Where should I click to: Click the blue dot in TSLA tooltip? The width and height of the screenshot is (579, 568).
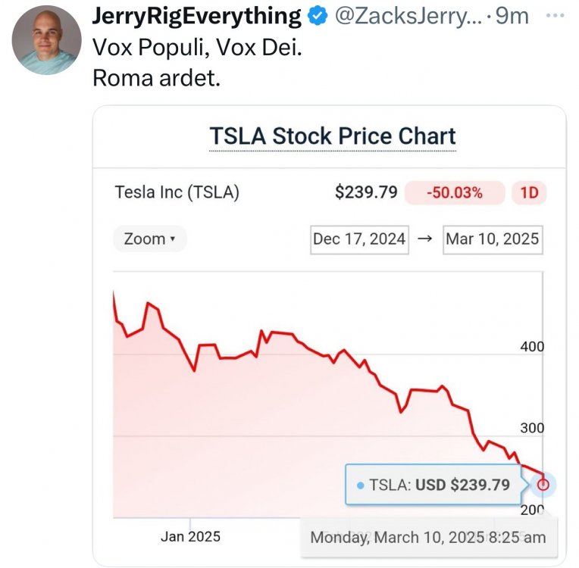pyautogui.click(x=360, y=485)
